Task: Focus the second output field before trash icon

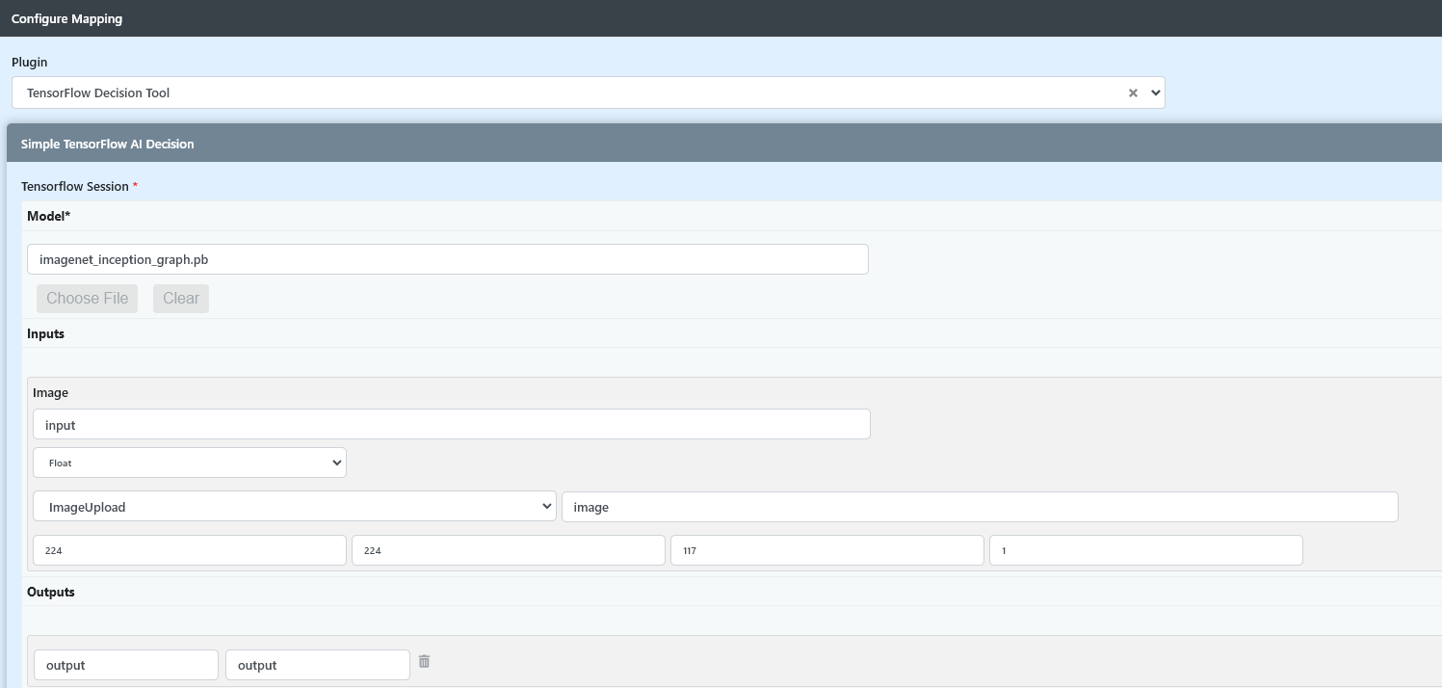Action: click(x=317, y=665)
